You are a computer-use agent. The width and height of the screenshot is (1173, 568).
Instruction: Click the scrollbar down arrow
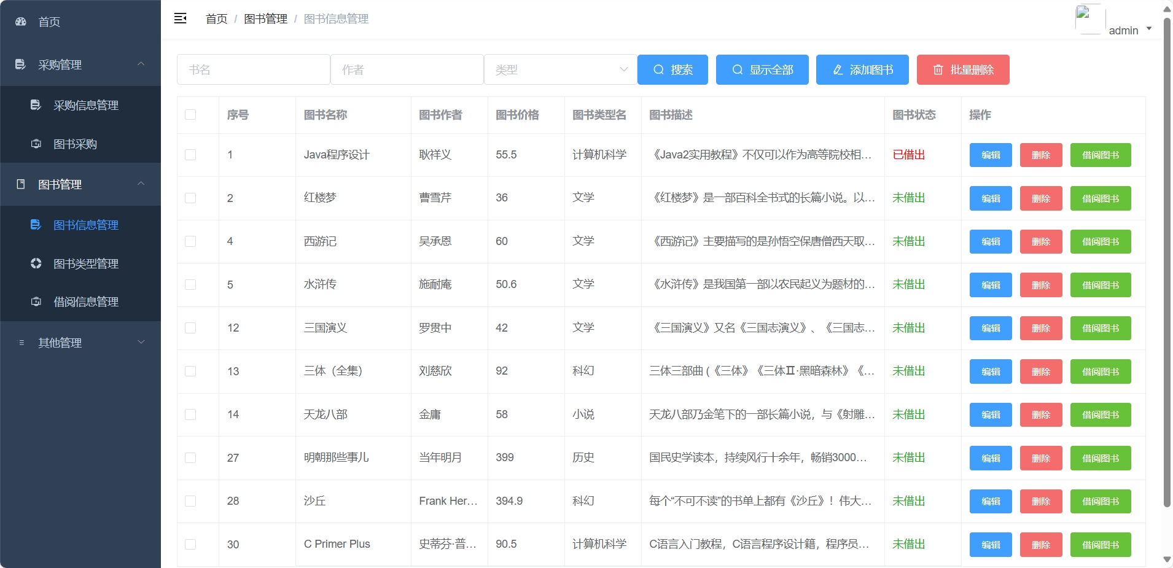click(x=1167, y=559)
